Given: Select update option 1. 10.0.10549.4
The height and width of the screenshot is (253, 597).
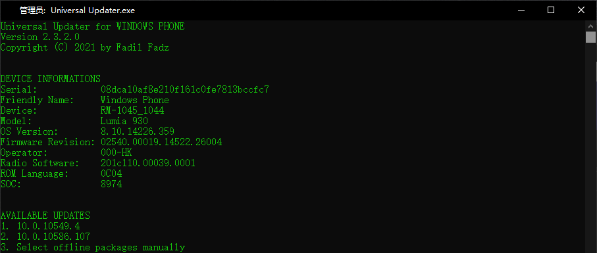Looking at the screenshot, I should pyautogui.click(x=40, y=226).
